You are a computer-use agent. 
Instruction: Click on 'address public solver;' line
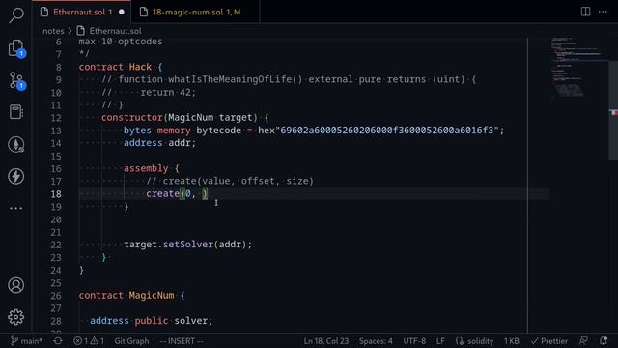tap(152, 321)
